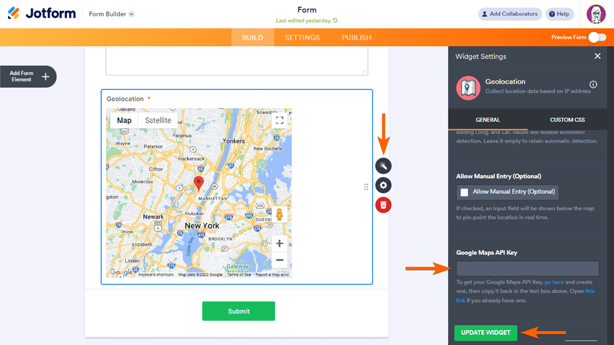
Task: Click the Jotform logo
Action: pos(42,14)
